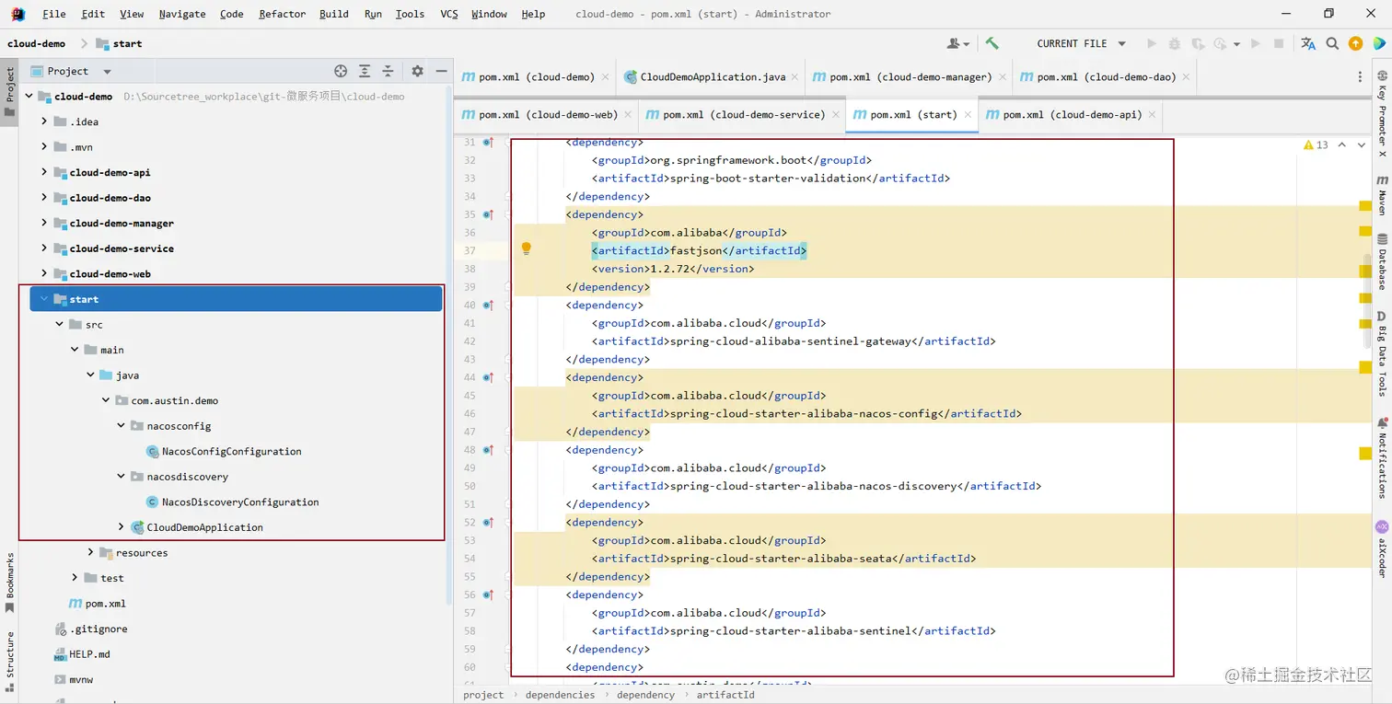1392x704 pixels.
Task: Toggle the Maven tool window
Action: [1382, 194]
